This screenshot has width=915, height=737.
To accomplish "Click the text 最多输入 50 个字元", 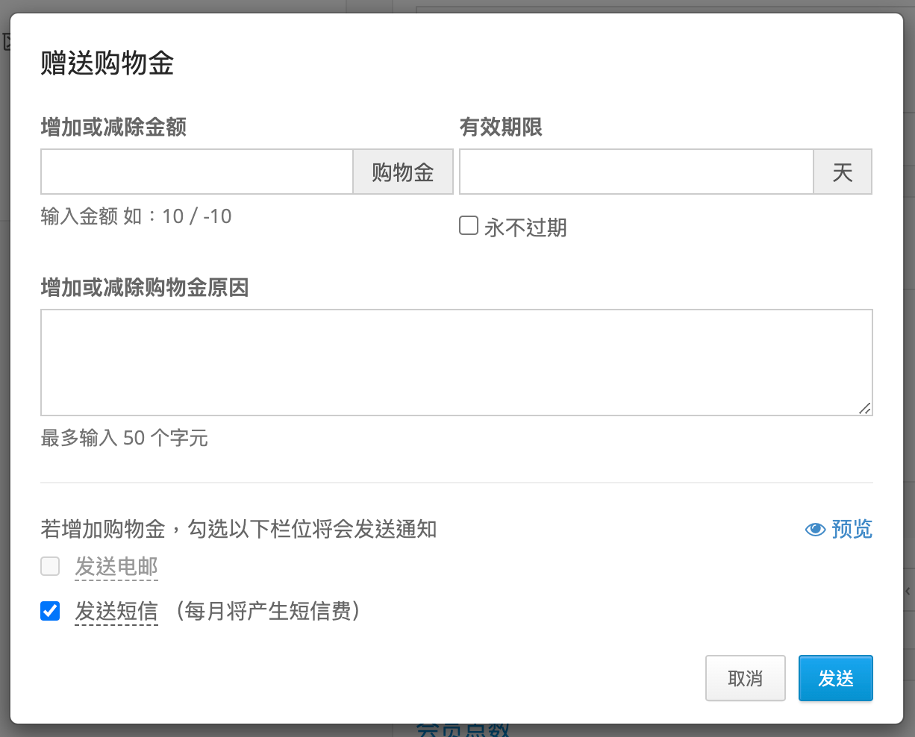I will (x=124, y=438).
